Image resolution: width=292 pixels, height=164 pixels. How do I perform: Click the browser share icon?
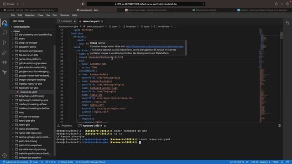[276, 4]
